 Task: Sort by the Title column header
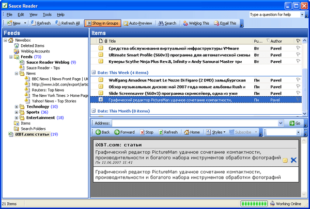coord(180,41)
